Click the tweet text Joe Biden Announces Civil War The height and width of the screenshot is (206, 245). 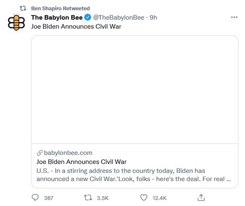tap(76, 26)
